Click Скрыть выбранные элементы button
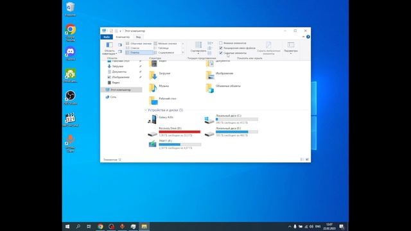411x231 pixels. pos(268,48)
